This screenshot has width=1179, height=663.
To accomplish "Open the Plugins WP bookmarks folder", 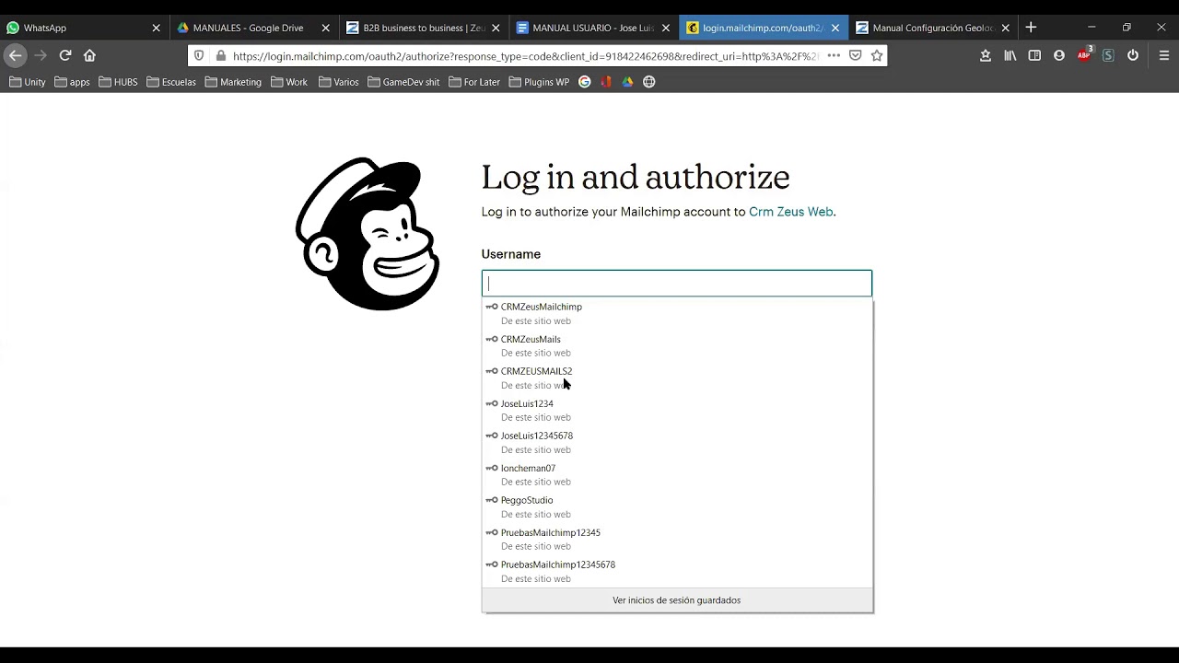I will [x=540, y=82].
